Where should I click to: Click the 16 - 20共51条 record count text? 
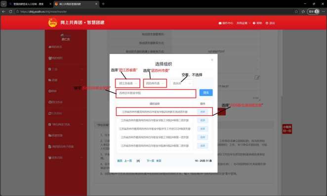coord(204,161)
